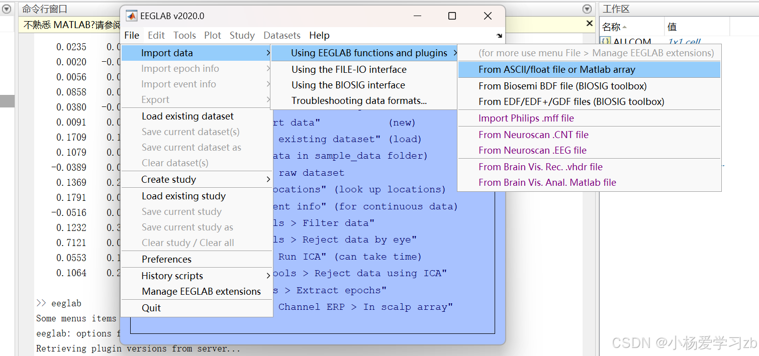The width and height of the screenshot is (759, 356).
Task: Click the 命令行窗口 panel title
Action: pyautogui.click(x=44, y=9)
